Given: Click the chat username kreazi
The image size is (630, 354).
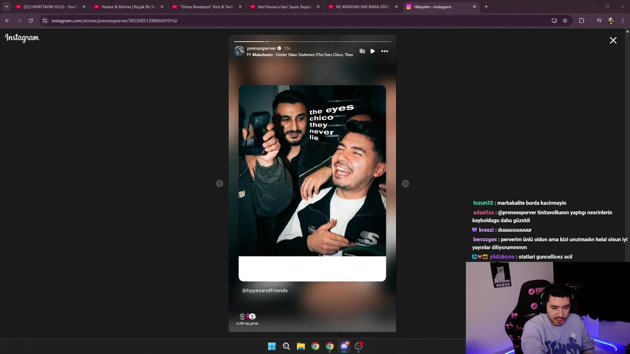Looking at the screenshot, I should (x=486, y=230).
